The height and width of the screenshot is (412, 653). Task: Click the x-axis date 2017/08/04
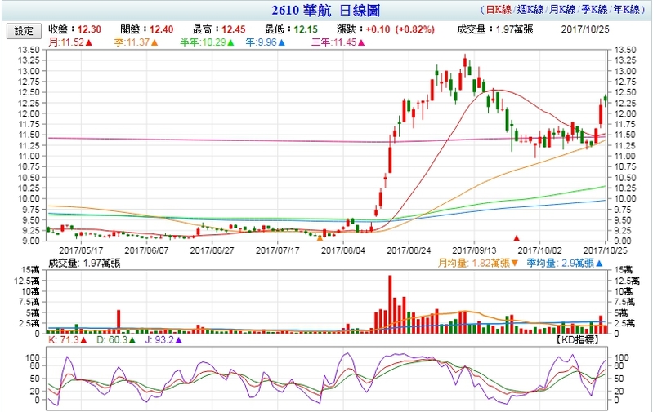[x=343, y=250]
